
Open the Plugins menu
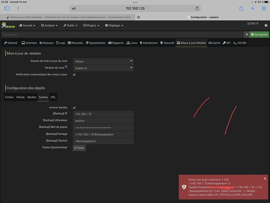(x=91, y=25)
